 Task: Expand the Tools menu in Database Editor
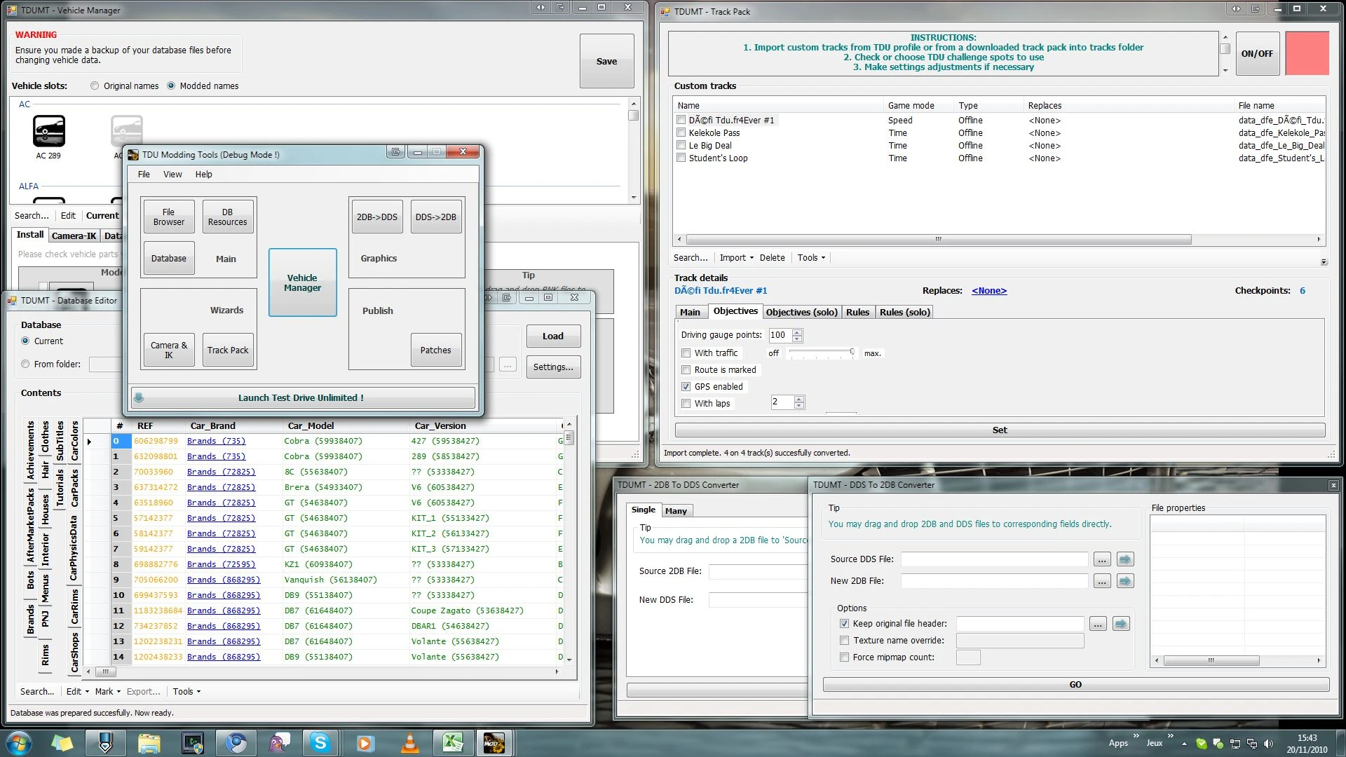point(184,692)
